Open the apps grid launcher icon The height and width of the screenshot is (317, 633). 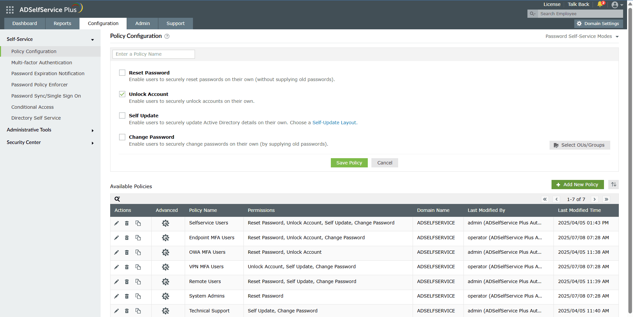point(10,10)
